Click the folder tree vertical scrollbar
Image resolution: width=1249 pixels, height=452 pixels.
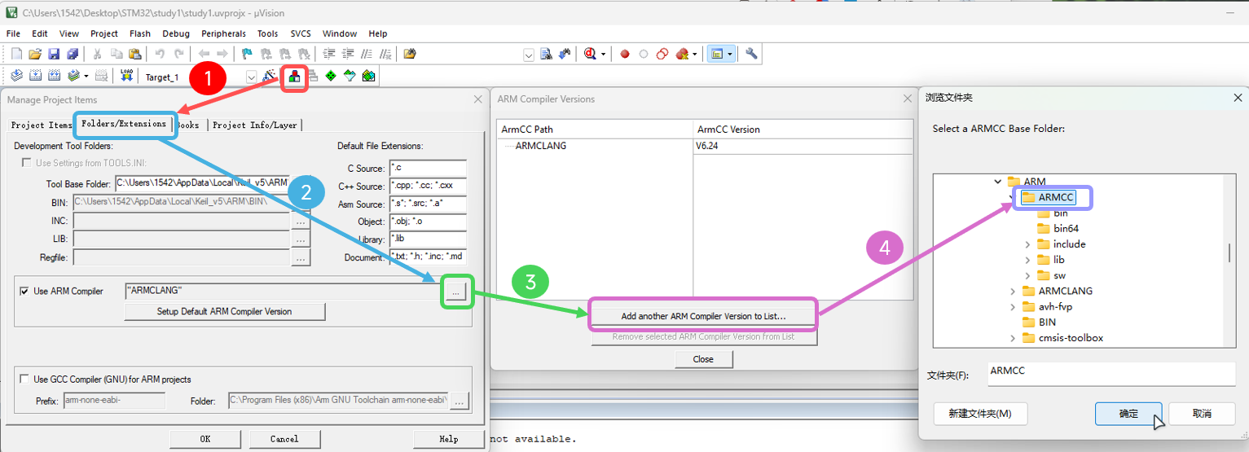(1229, 252)
